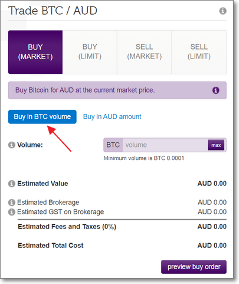The width and height of the screenshot is (239, 284).
Task: Switch to Buy in AUD amount
Action: (x=112, y=117)
